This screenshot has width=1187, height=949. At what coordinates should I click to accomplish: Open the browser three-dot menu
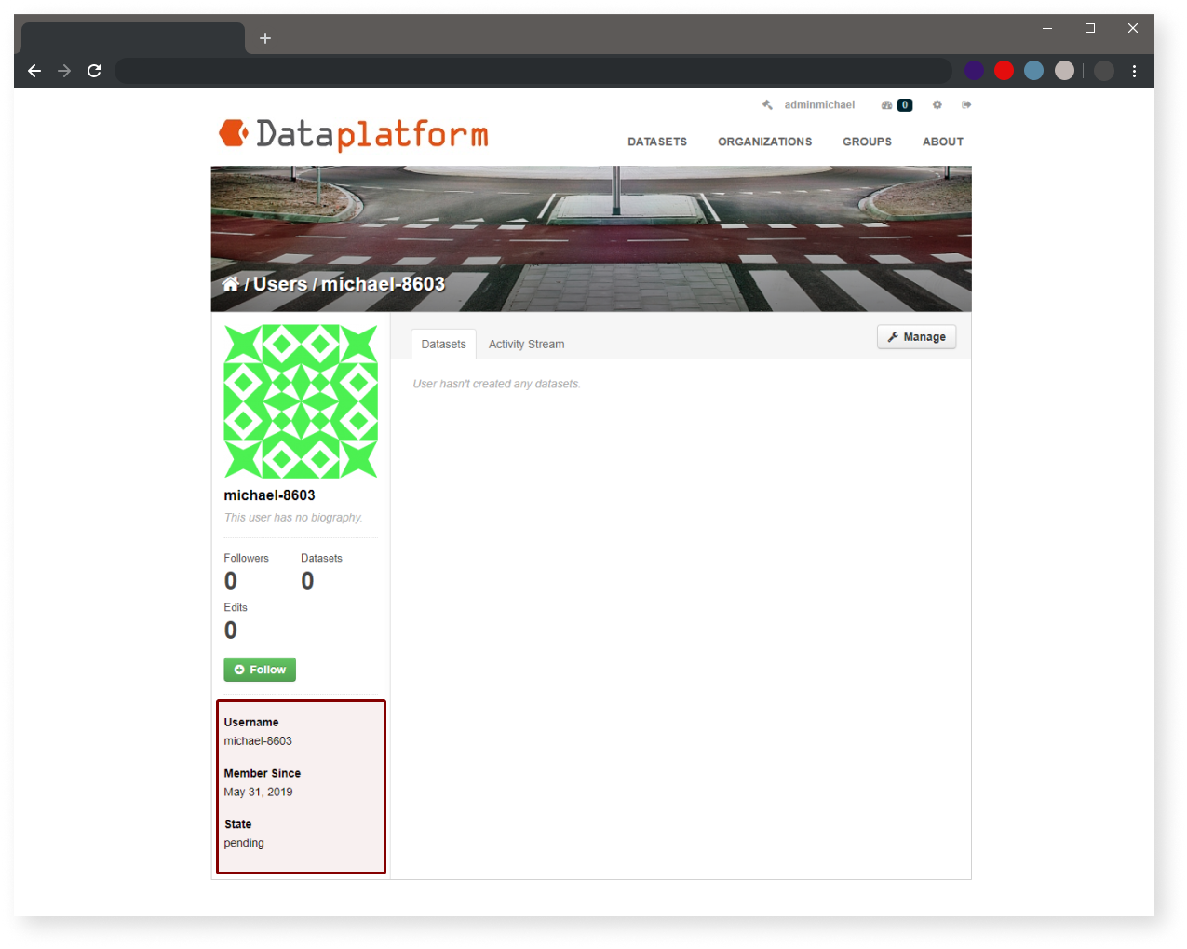[x=1134, y=71]
